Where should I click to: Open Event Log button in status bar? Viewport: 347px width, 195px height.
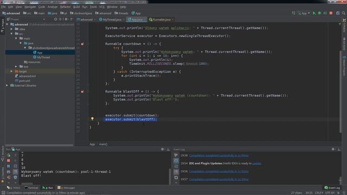click(x=332, y=188)
